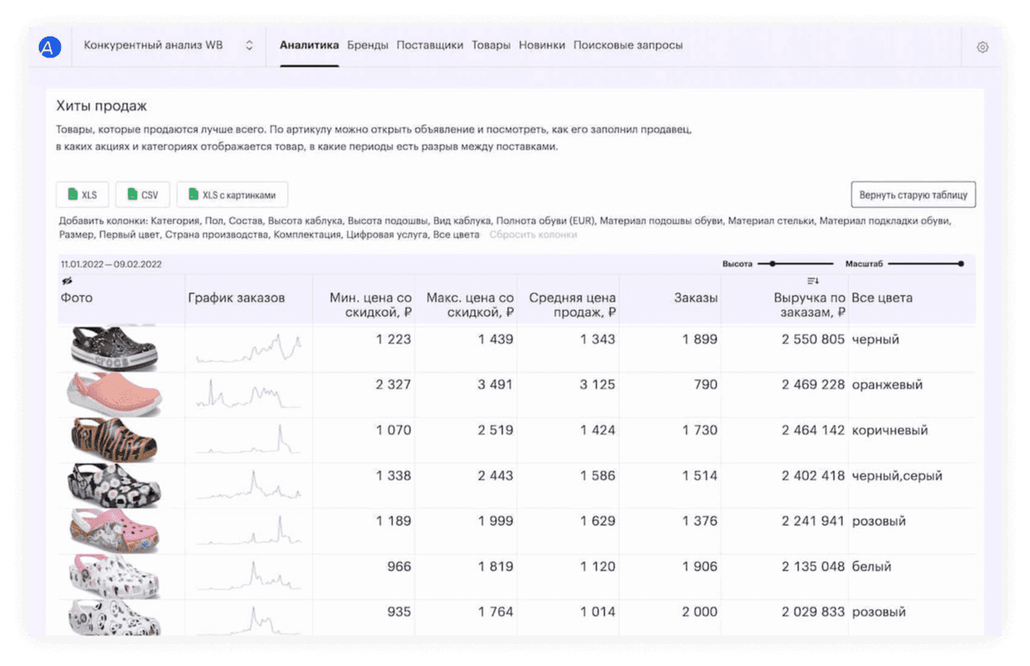The height and width of the screenshot is (666, 1030).
Task: Click the белый color cell
Action: coord(871,566)
